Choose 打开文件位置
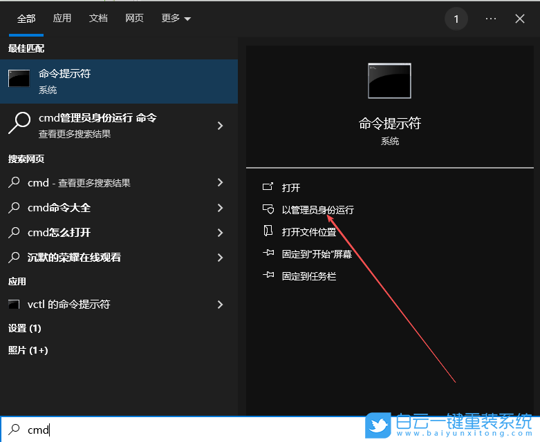 [309, 232]
